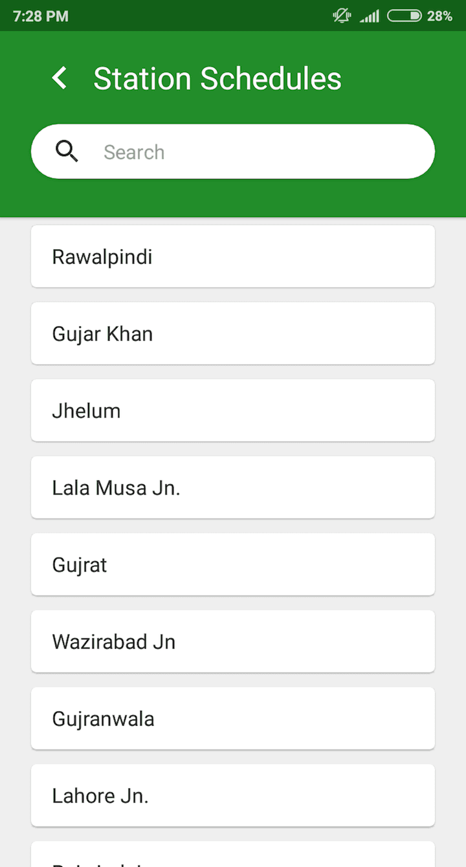The image size is (466, 867).
Task: Tap the partially visible card below Lahore Jn.
Action: tap(233, 855)
